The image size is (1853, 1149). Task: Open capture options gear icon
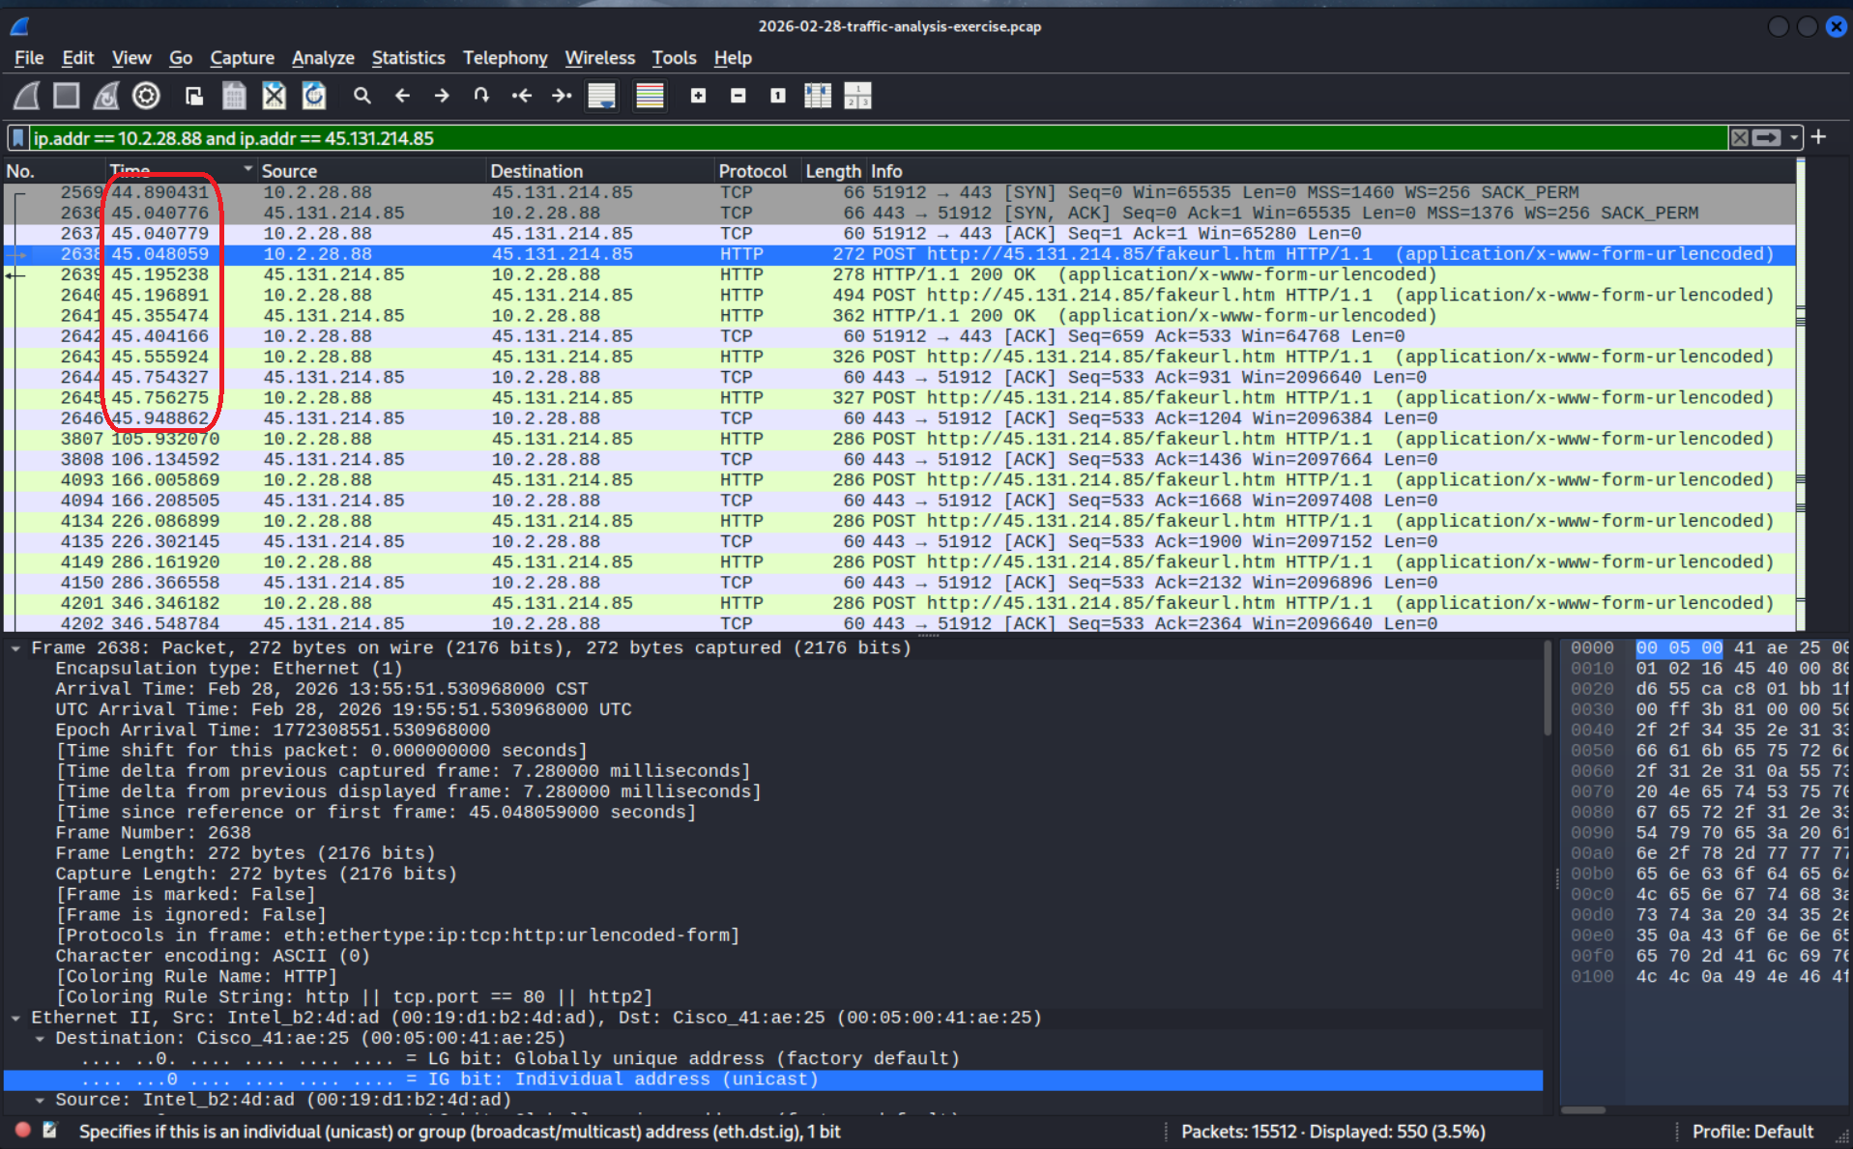pos(146,96)
